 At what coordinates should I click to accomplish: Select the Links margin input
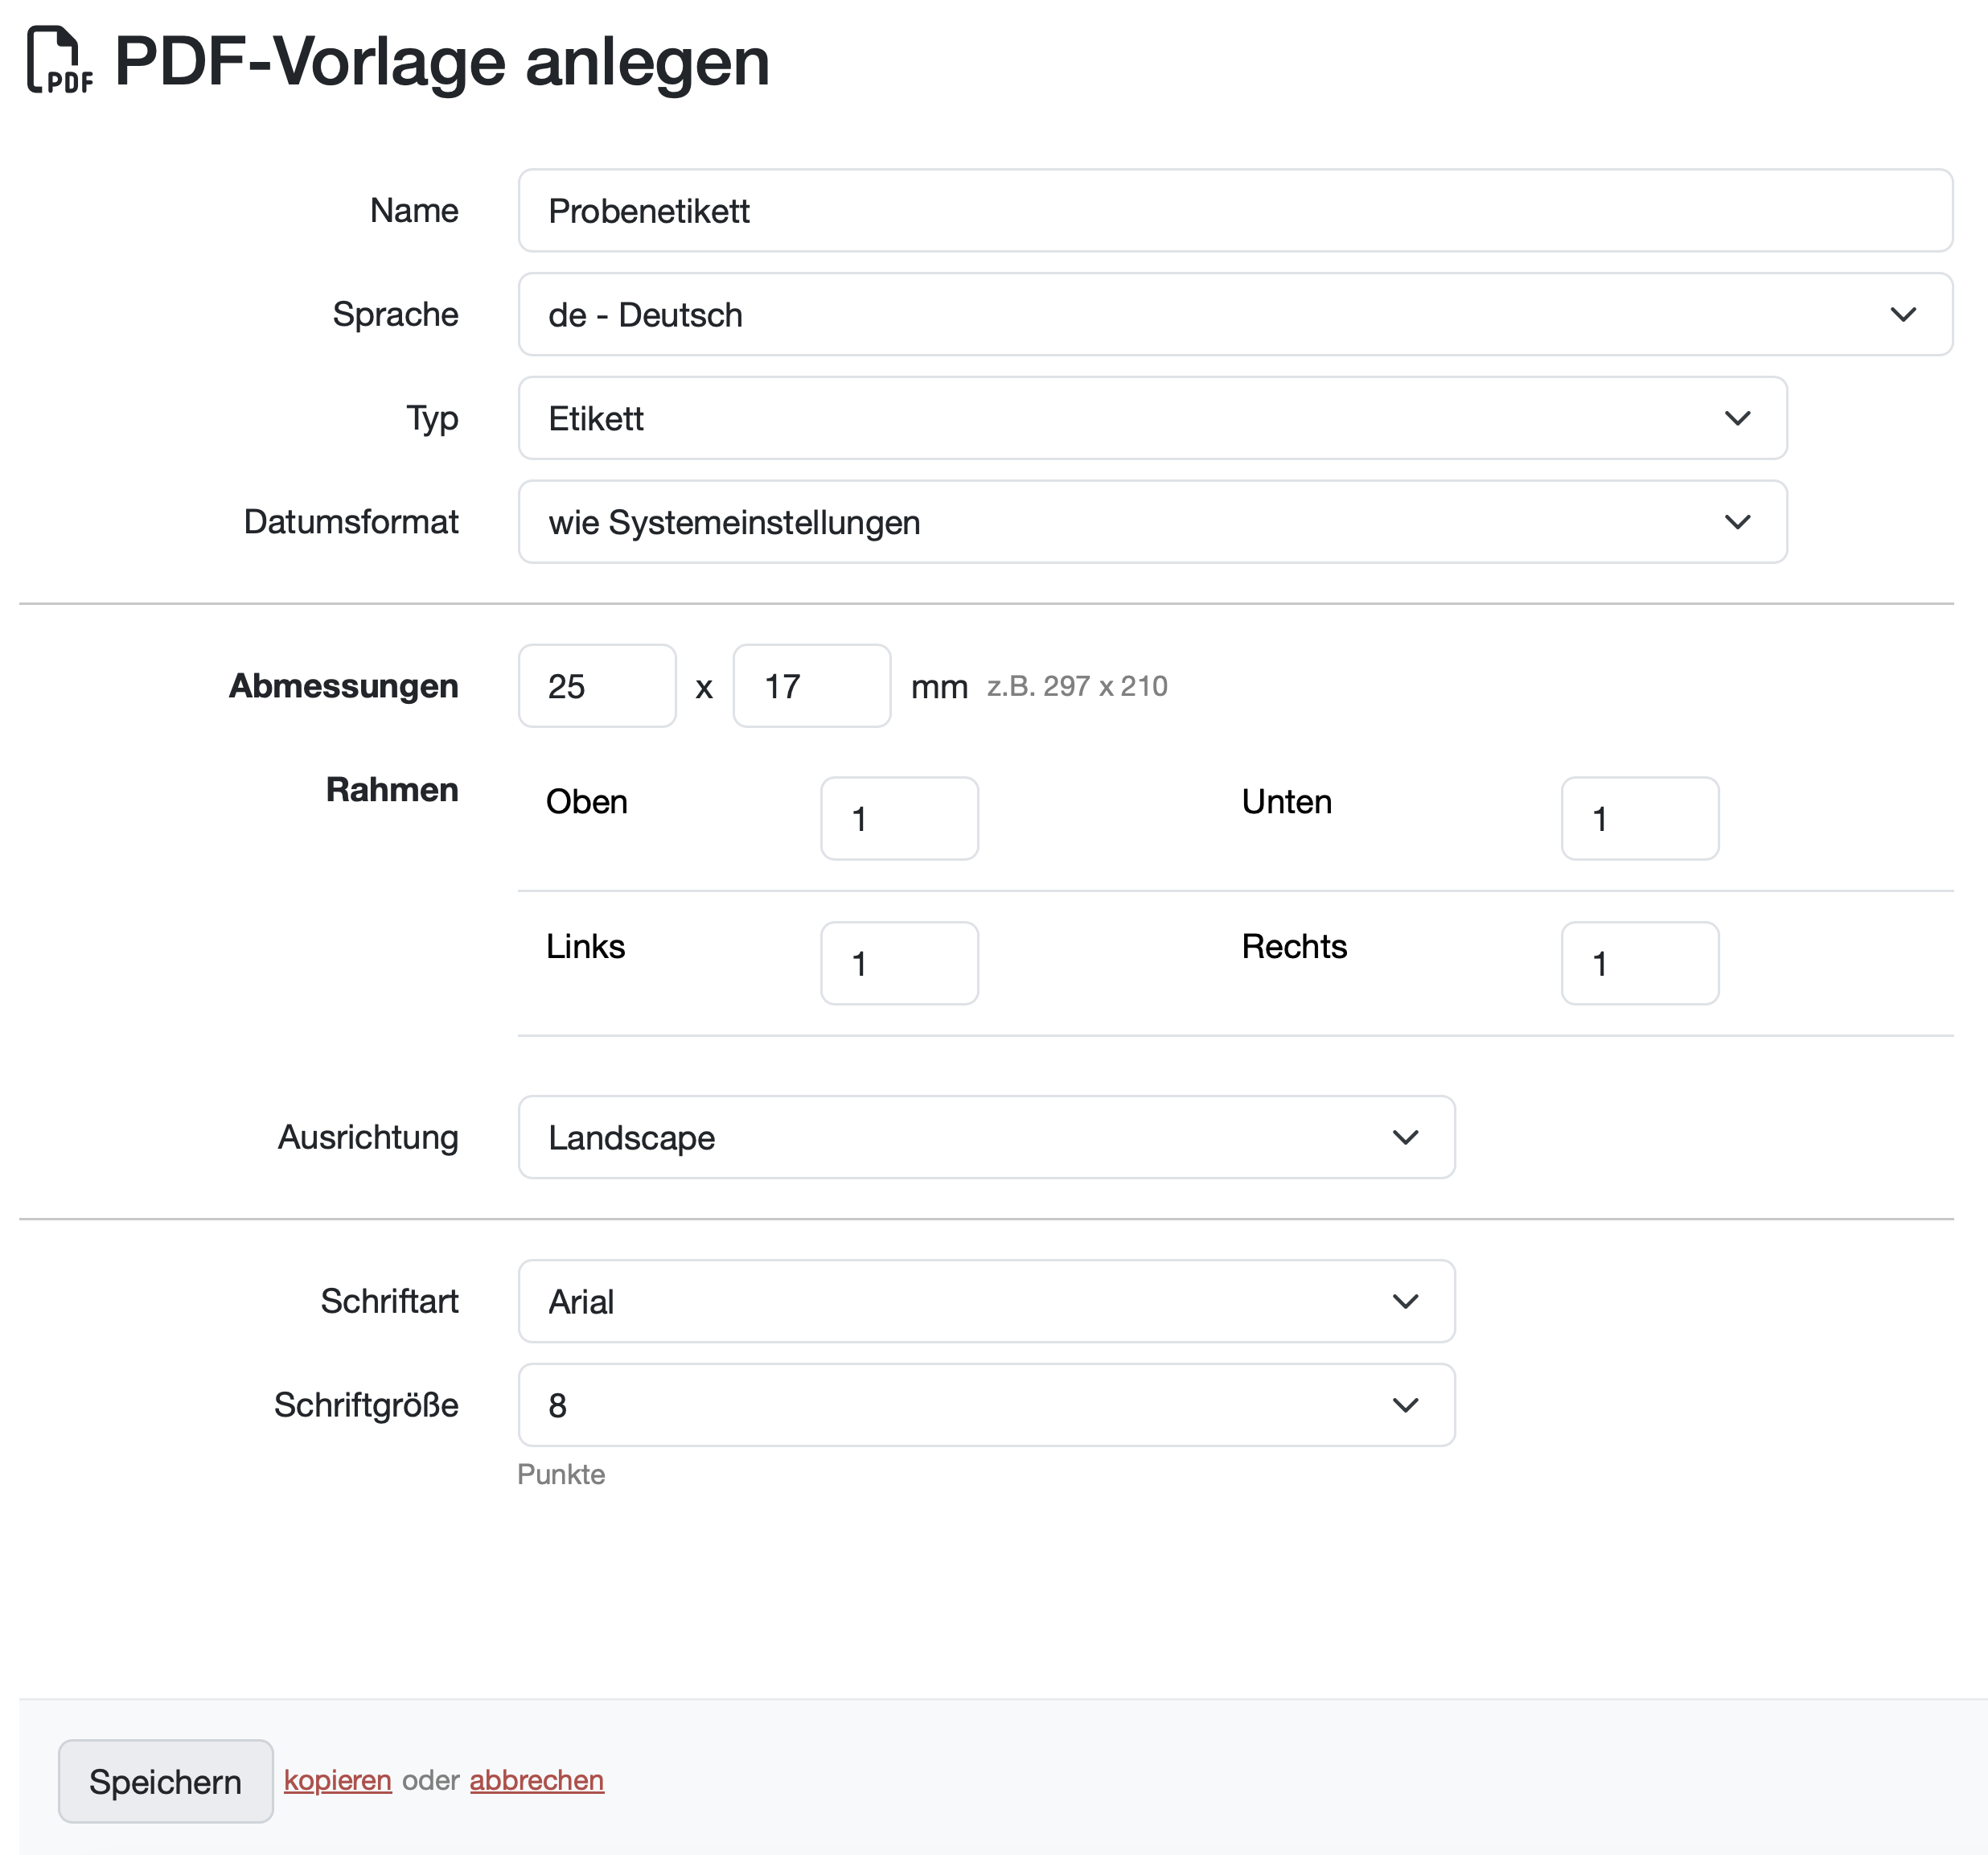tap(899, 964)
